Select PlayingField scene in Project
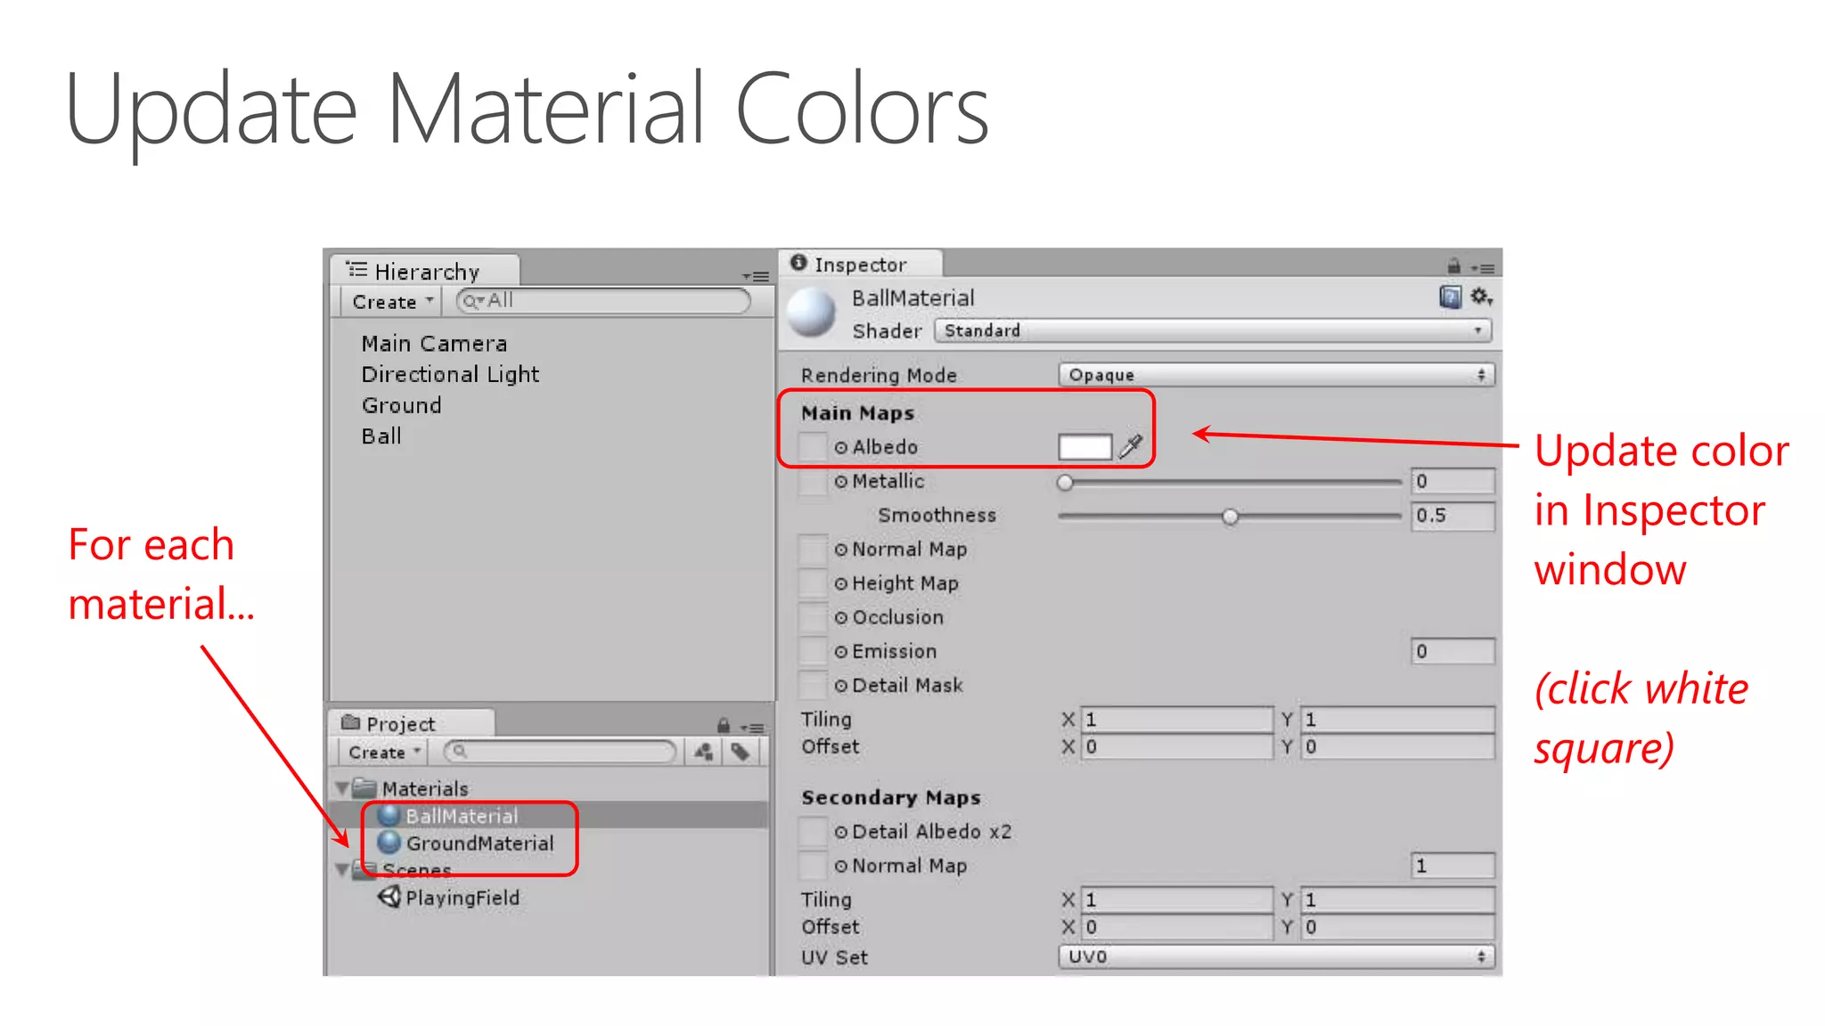The height and width of the screenshot is (1026, 1825). (462, 898)
